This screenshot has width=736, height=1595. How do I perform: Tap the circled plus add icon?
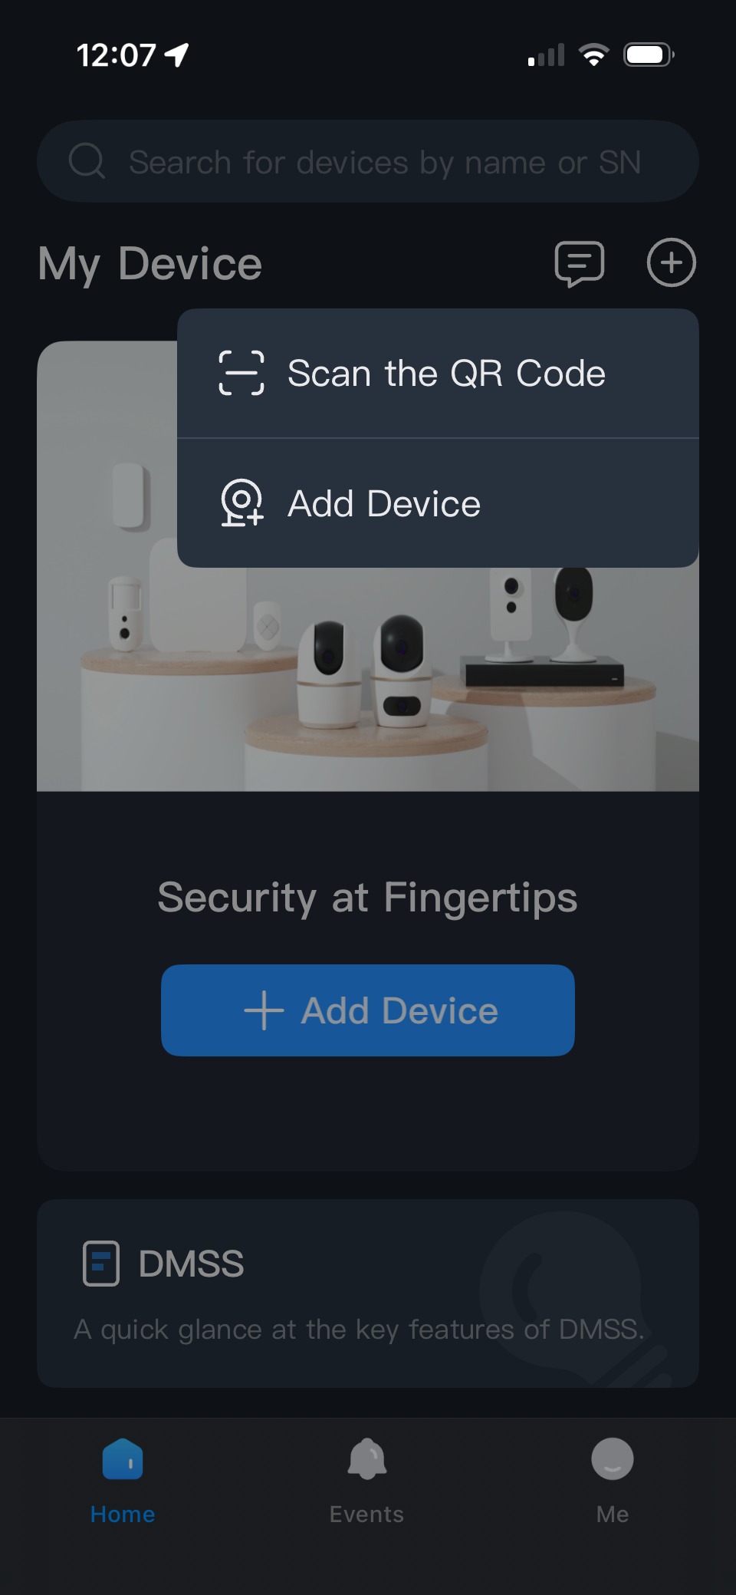tap(671, 263)
